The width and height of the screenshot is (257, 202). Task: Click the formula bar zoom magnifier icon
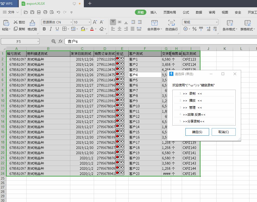pyautogui.click(x=53, y=41)
